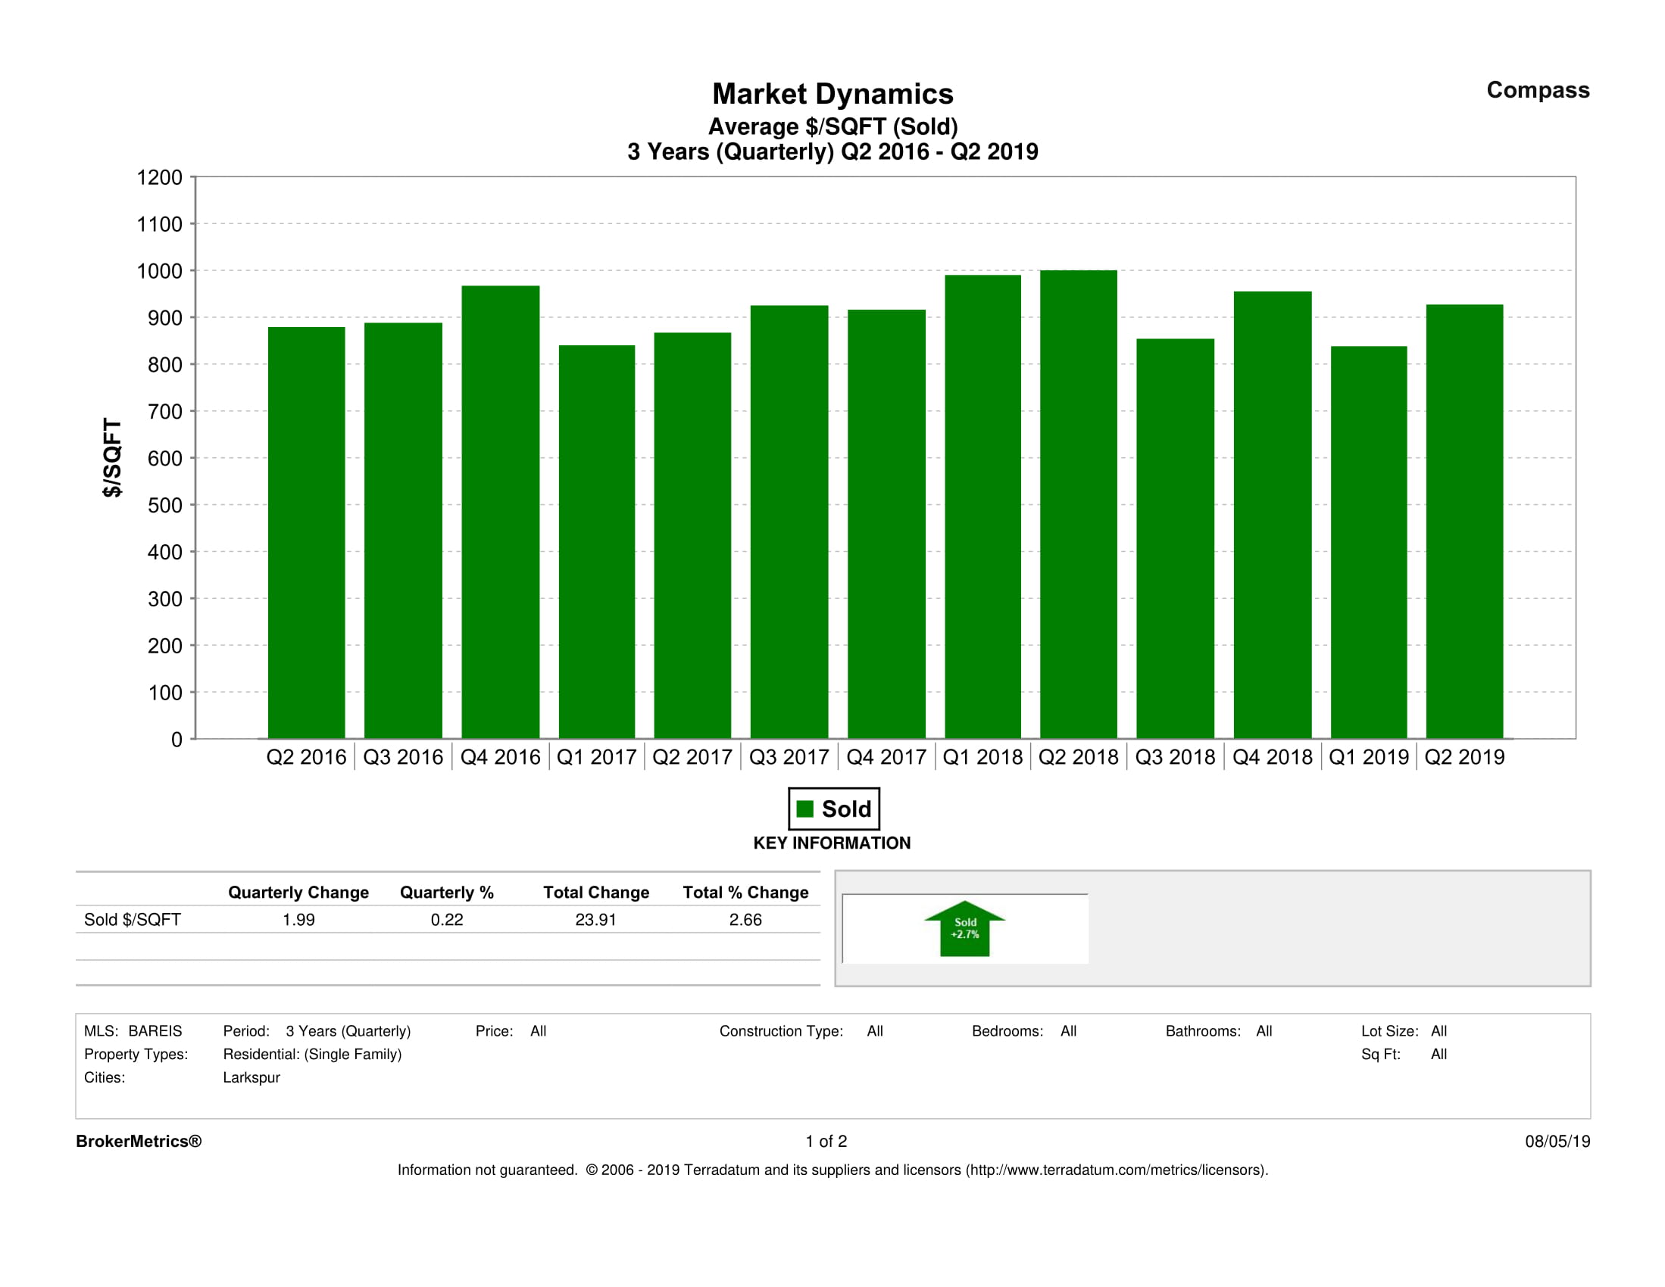1665x1287 pixels.
Task: Click the Market Dynamics title
Action: coord(832,94)
